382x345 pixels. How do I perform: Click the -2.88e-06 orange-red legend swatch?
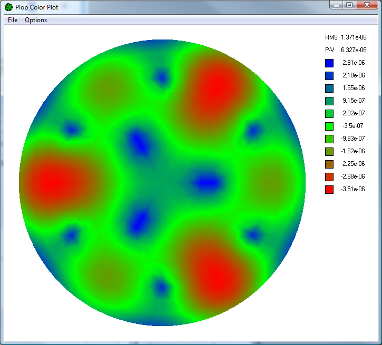pos(329,177)
